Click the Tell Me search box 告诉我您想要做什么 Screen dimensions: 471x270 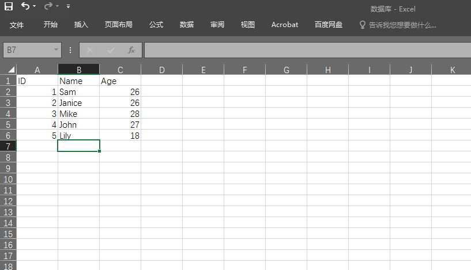coord(402,25)
